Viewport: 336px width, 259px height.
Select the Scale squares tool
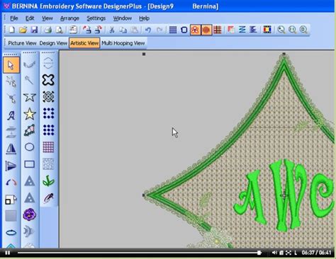(11, 200)
